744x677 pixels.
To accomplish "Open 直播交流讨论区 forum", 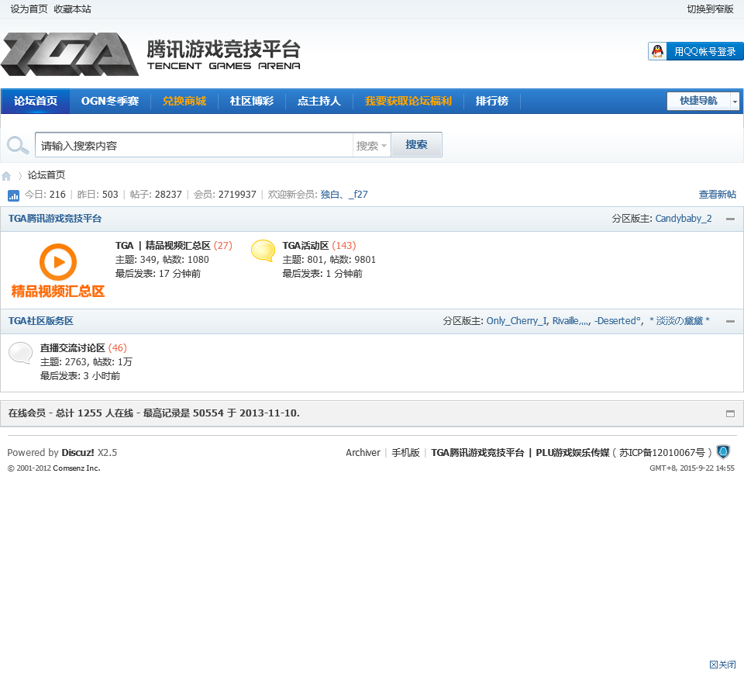I will pyautogui.click(x=73, y=348).
